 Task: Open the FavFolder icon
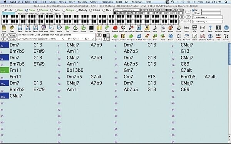[x=147, y=37]
